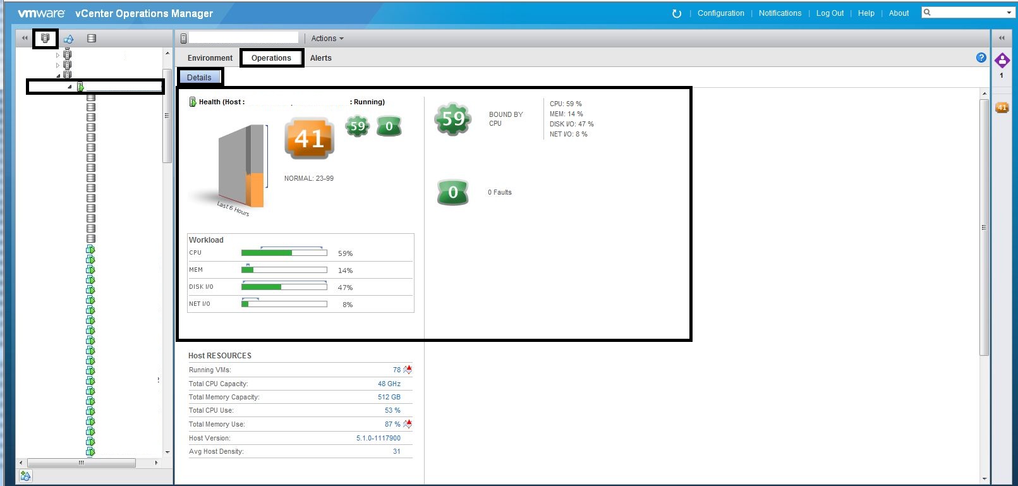1018x486 pixels.
Task: Open the Alerts tab
Action: 320,58
